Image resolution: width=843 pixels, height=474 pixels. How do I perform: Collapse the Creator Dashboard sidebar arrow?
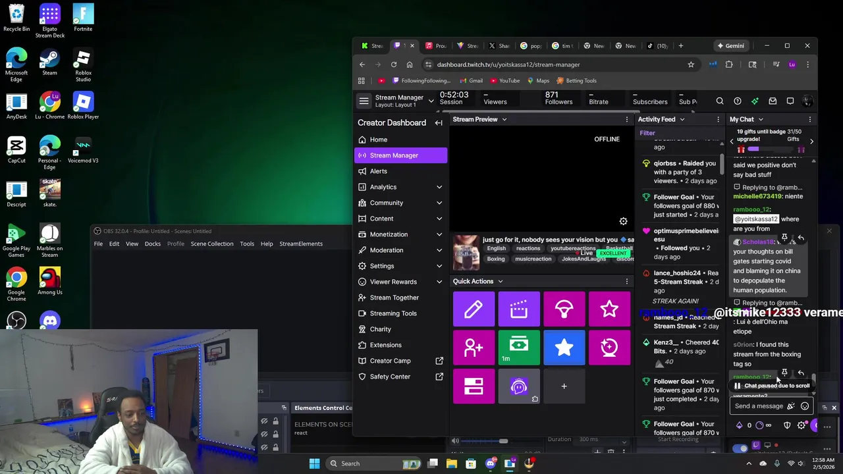pos(439,123)
